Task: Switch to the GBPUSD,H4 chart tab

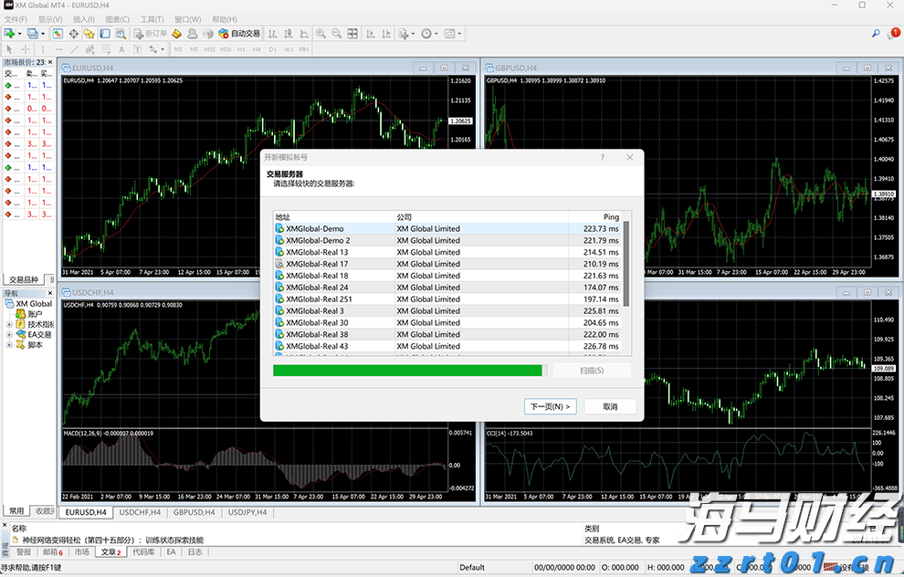Action: tap(193, 512)
